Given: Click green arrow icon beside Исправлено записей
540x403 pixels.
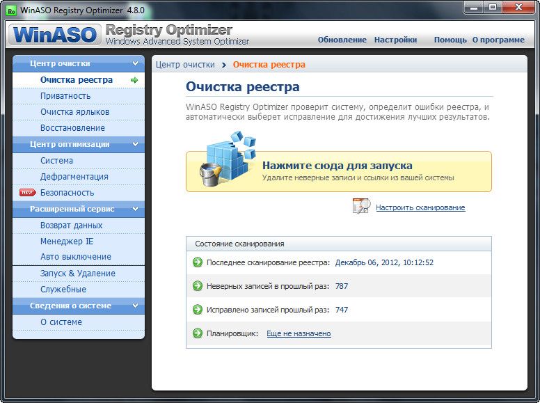Looking at the screenshot, I should coord(198,310).
